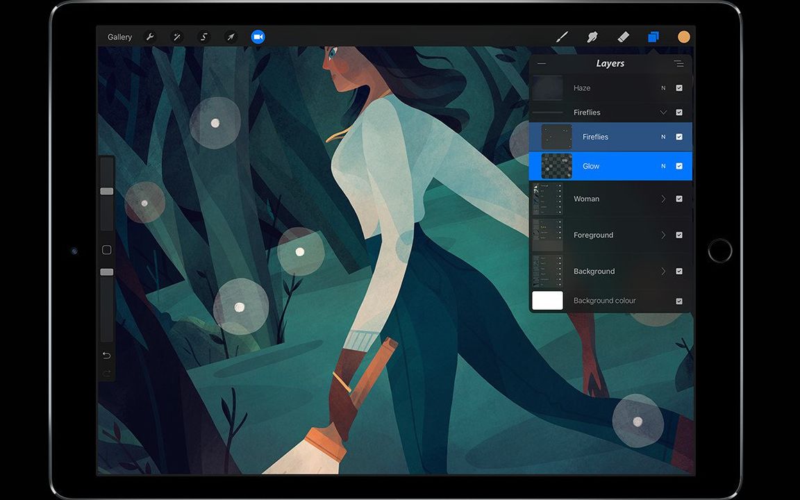Toggle the Background colour layer visibility

679,301
